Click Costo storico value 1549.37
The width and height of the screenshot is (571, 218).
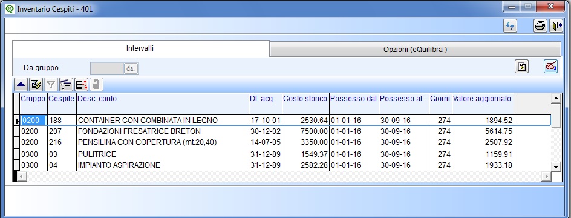(x=306, y=154)
